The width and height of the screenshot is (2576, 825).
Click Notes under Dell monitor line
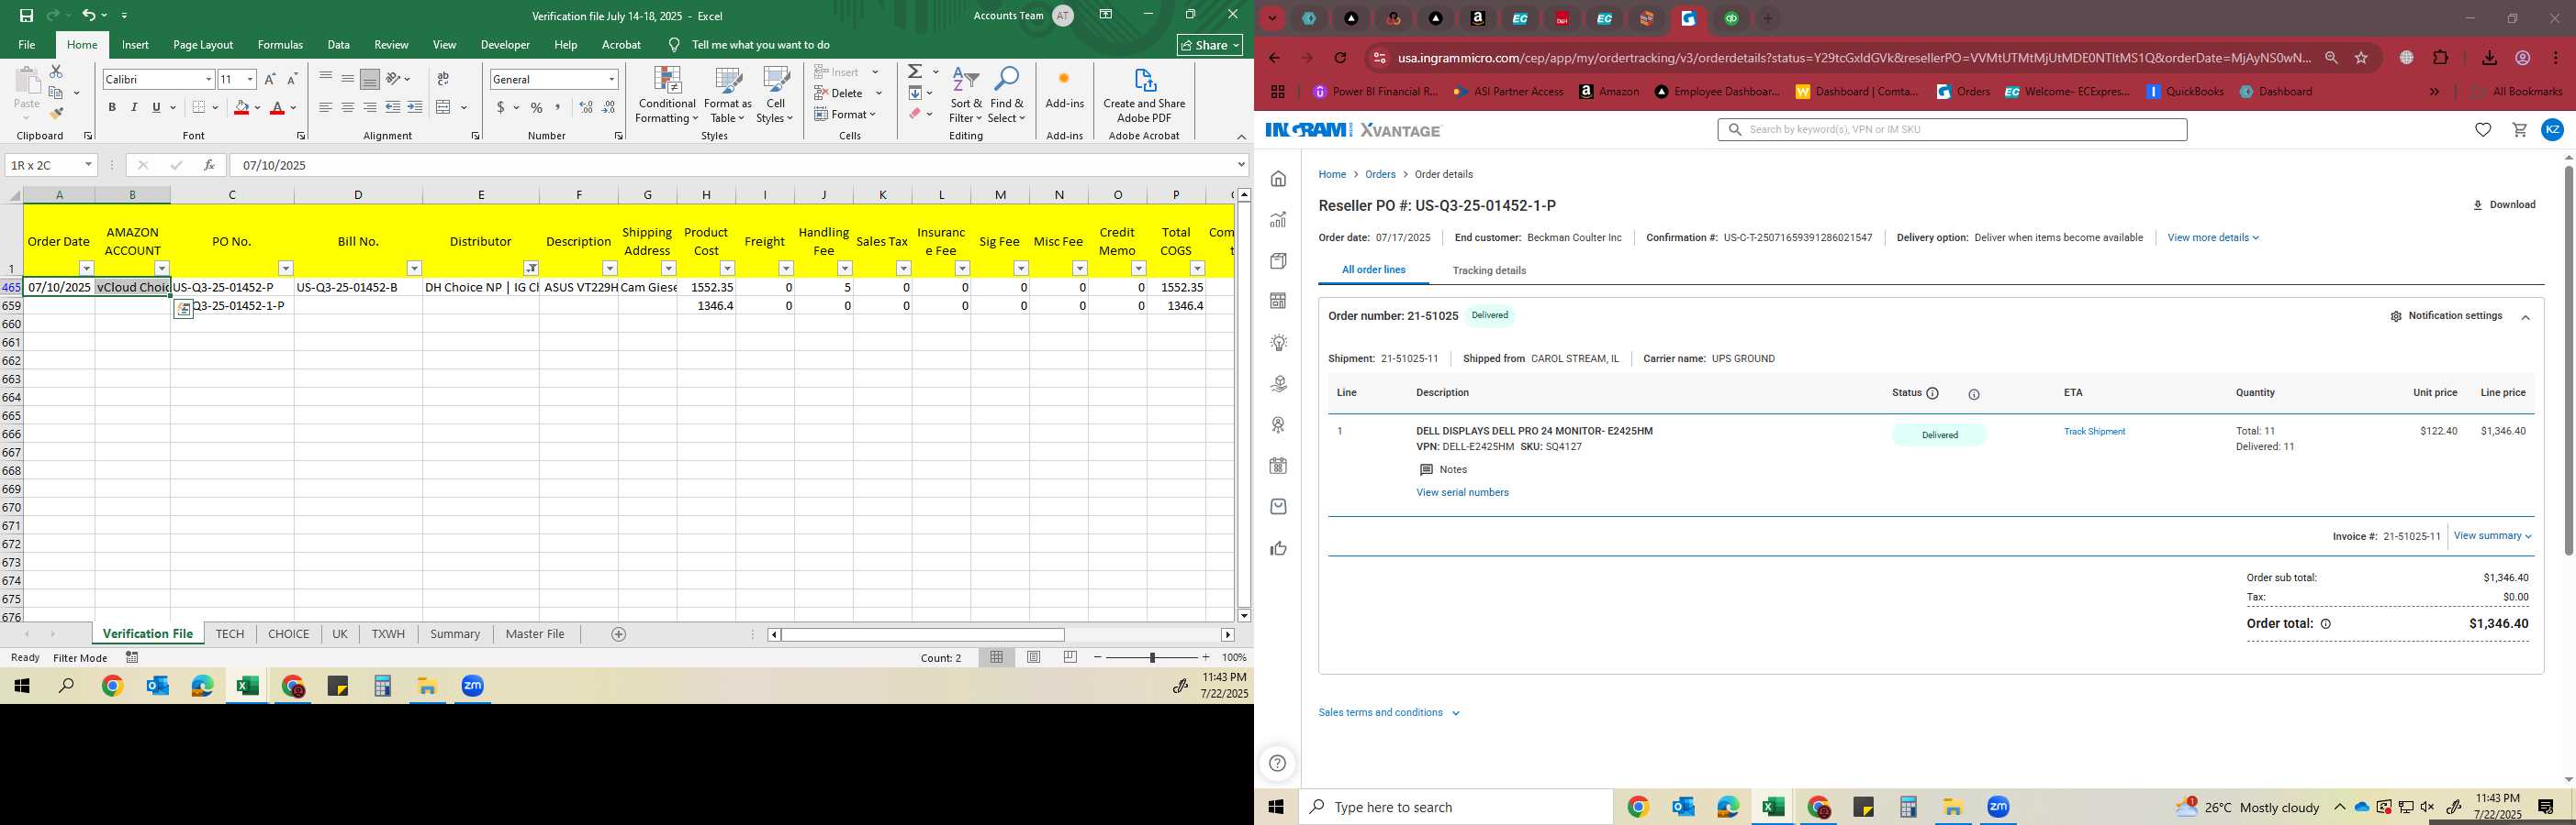coord(1443,469)
